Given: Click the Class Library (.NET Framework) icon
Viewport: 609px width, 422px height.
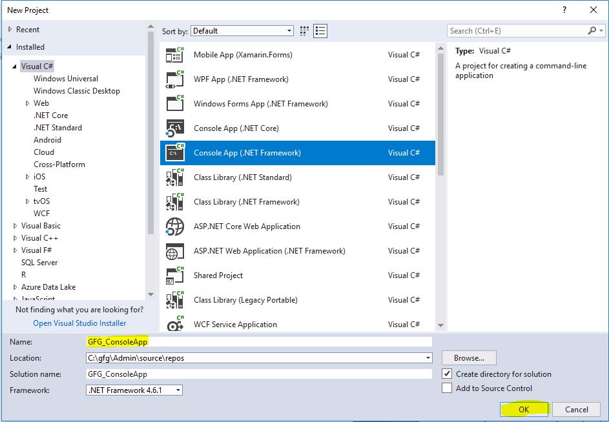Looking at the screenshot, I should [x=175, y=202].
